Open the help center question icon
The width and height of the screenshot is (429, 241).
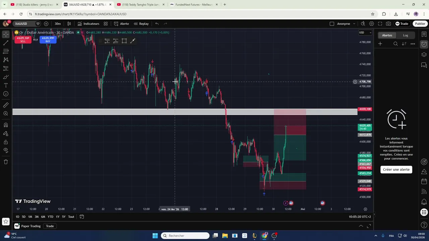click(424, 224)
